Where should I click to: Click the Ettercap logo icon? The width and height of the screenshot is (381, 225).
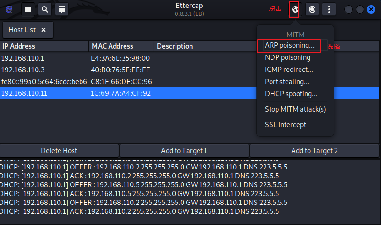coord(9,9)
